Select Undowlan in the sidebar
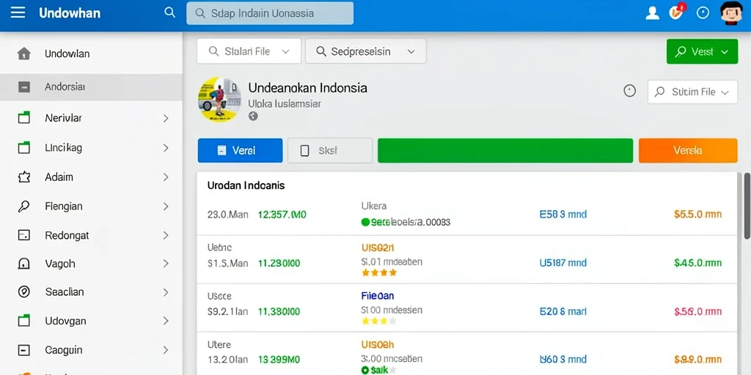 91,53
